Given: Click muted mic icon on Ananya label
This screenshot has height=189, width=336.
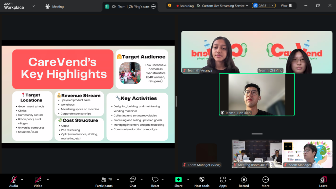Looking at the screenshot, I should [184, 70].
